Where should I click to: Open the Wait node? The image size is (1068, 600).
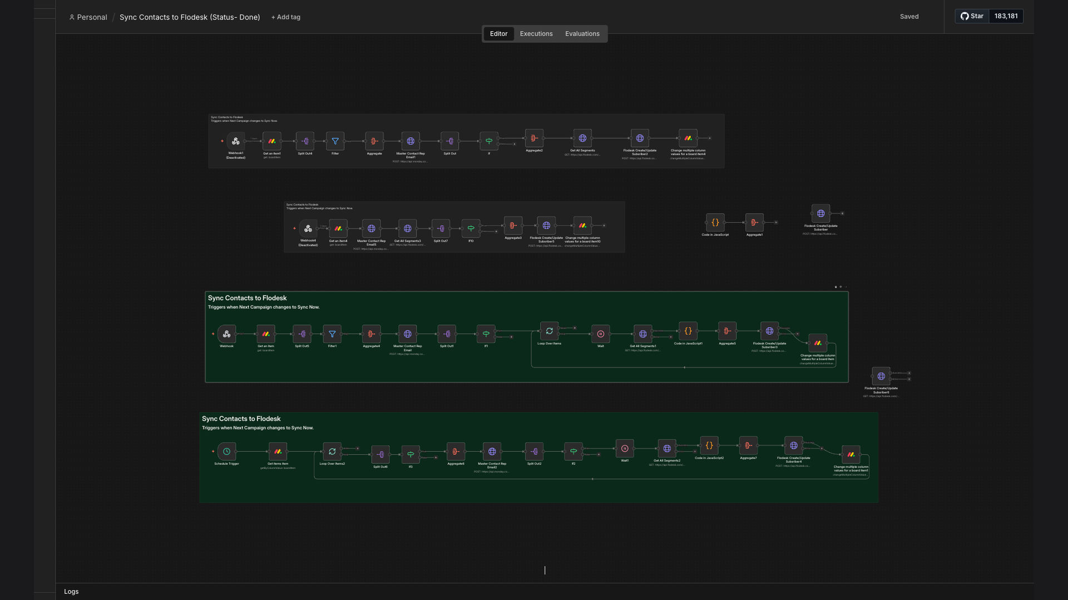(x=601, y=334)
